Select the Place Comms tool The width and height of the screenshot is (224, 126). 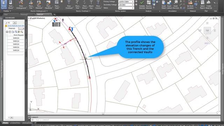[x=98, y=5]
